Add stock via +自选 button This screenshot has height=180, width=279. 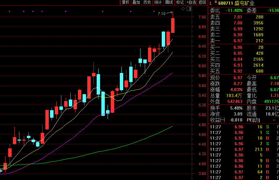(x=191, y=3)
